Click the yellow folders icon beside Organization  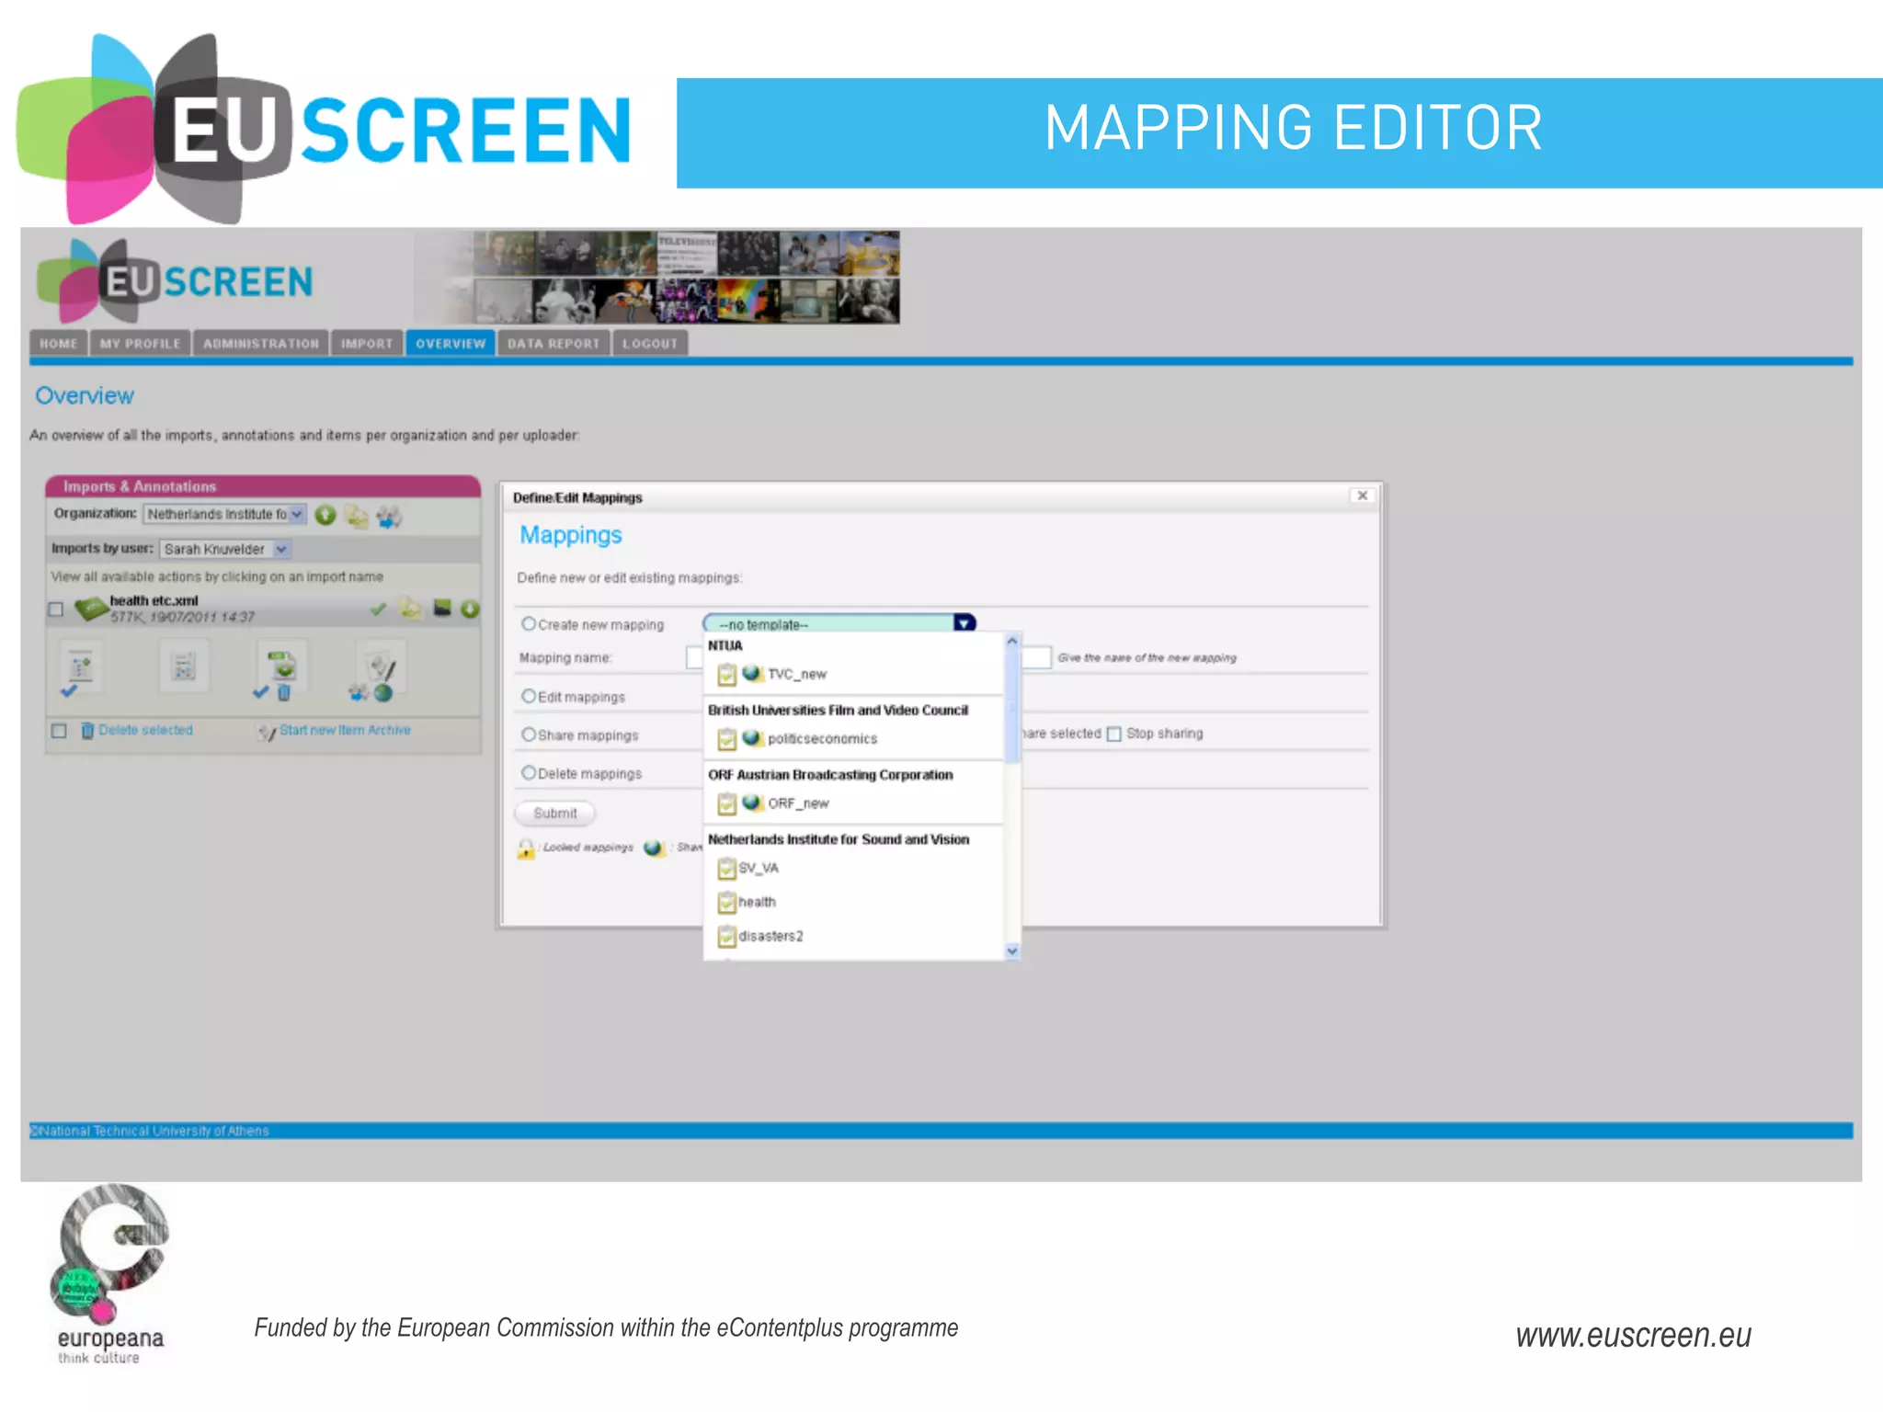click(357, 517)
